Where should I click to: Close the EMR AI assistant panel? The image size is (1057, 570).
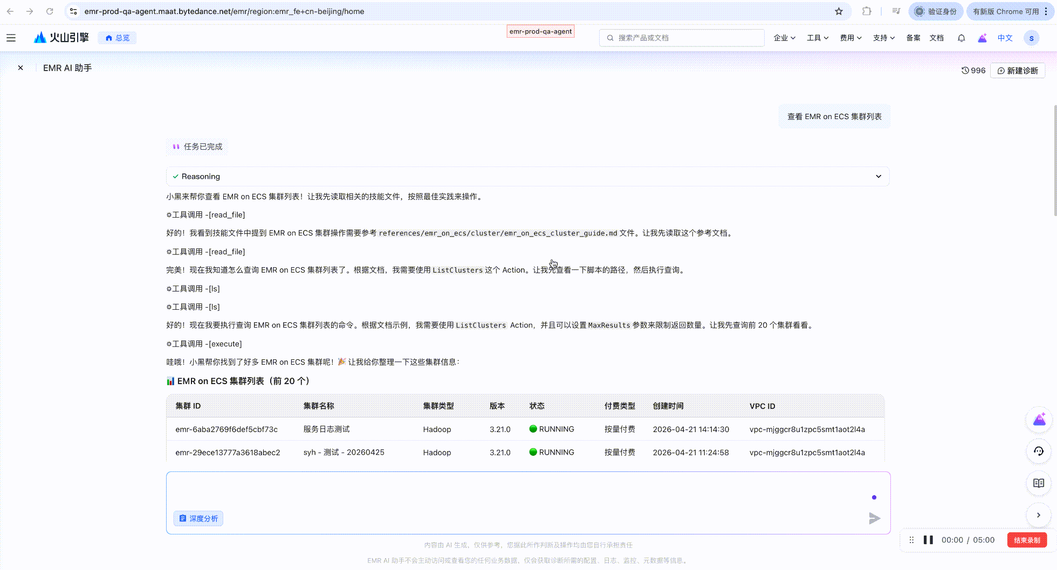(x=20, y=68)
